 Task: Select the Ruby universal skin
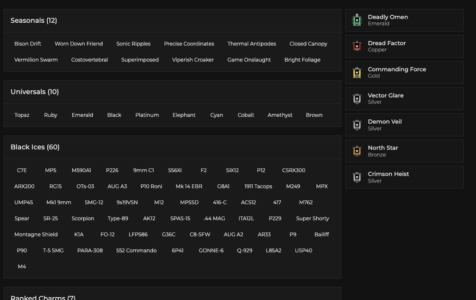[50, 115]
